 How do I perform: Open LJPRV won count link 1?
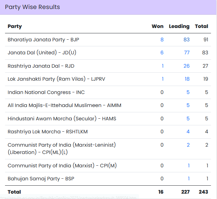point(163,79)
